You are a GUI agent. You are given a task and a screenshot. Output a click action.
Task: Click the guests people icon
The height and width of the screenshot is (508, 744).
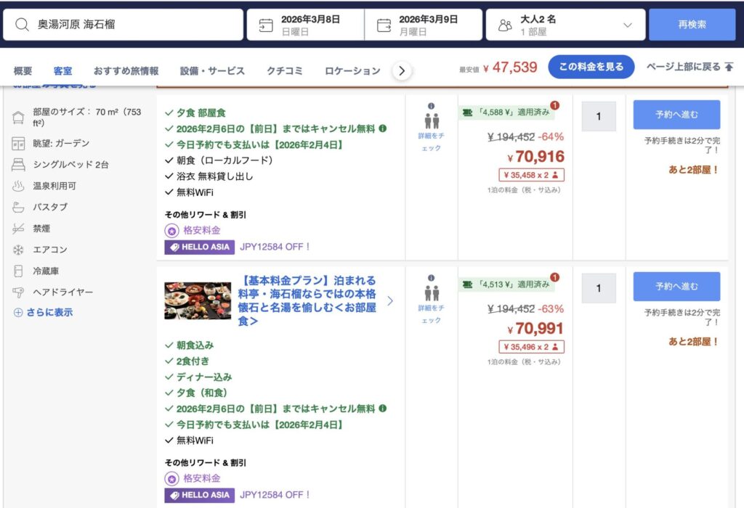coord(505,25)
